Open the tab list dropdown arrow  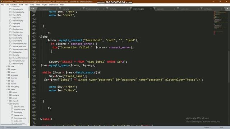pos(227,9)
